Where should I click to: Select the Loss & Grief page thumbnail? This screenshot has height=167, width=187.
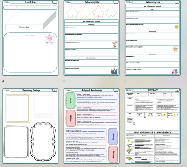[x=30, y=38]
